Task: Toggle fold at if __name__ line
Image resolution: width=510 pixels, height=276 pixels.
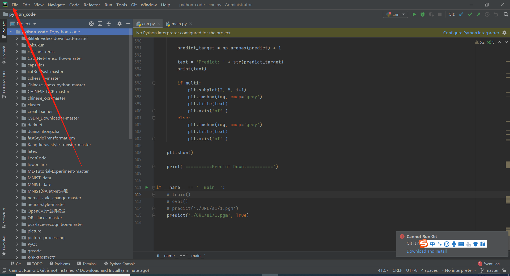Action: point(154,188)
